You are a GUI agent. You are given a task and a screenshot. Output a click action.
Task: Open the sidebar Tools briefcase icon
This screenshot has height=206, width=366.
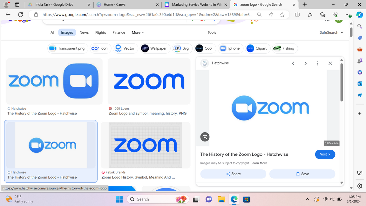[360, 49]
